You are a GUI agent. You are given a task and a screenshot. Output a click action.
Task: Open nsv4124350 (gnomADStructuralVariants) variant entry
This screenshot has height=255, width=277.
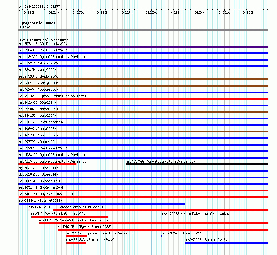(53, 57)
